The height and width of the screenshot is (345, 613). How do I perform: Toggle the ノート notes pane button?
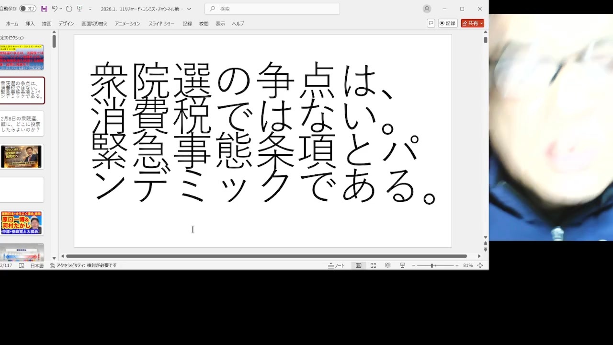click(x=336, y=265)
